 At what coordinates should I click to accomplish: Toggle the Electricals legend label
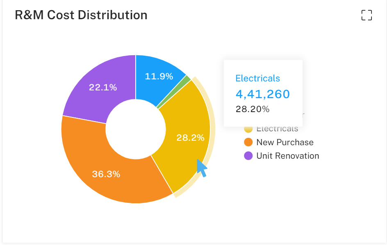tap(277, 130)
